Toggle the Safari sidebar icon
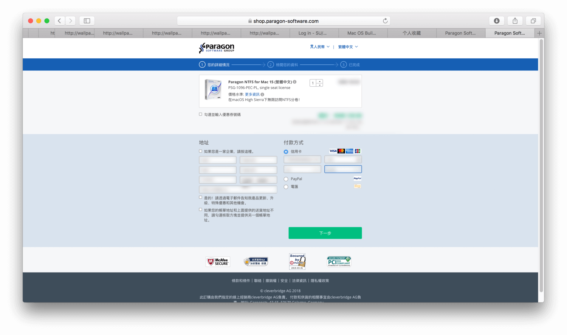567x335 pixels. [87, 21]
